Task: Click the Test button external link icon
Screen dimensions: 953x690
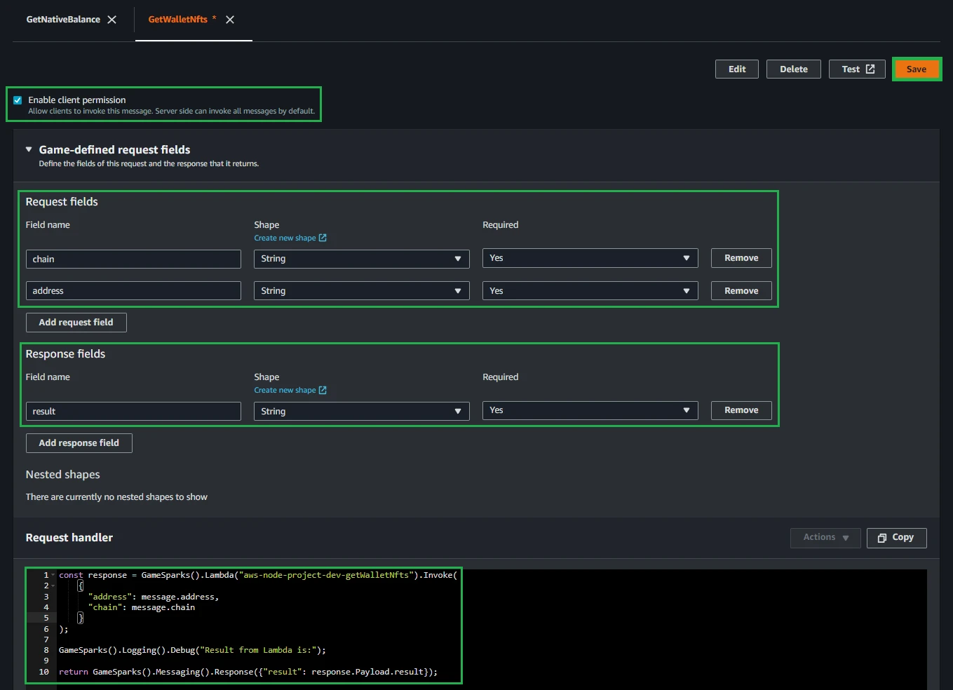Action: (870, 69)
